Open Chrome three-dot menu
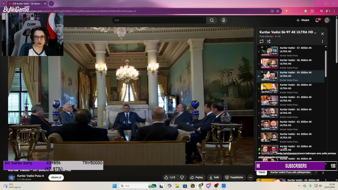Image resolution: width=338 pixels, height=190 pixels. click(334, 11)
